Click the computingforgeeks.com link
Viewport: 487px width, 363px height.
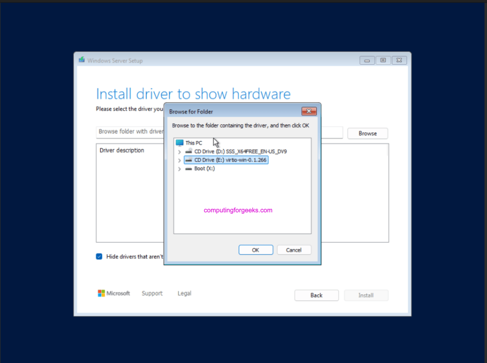pyautogui.click(x=238, y=210)
